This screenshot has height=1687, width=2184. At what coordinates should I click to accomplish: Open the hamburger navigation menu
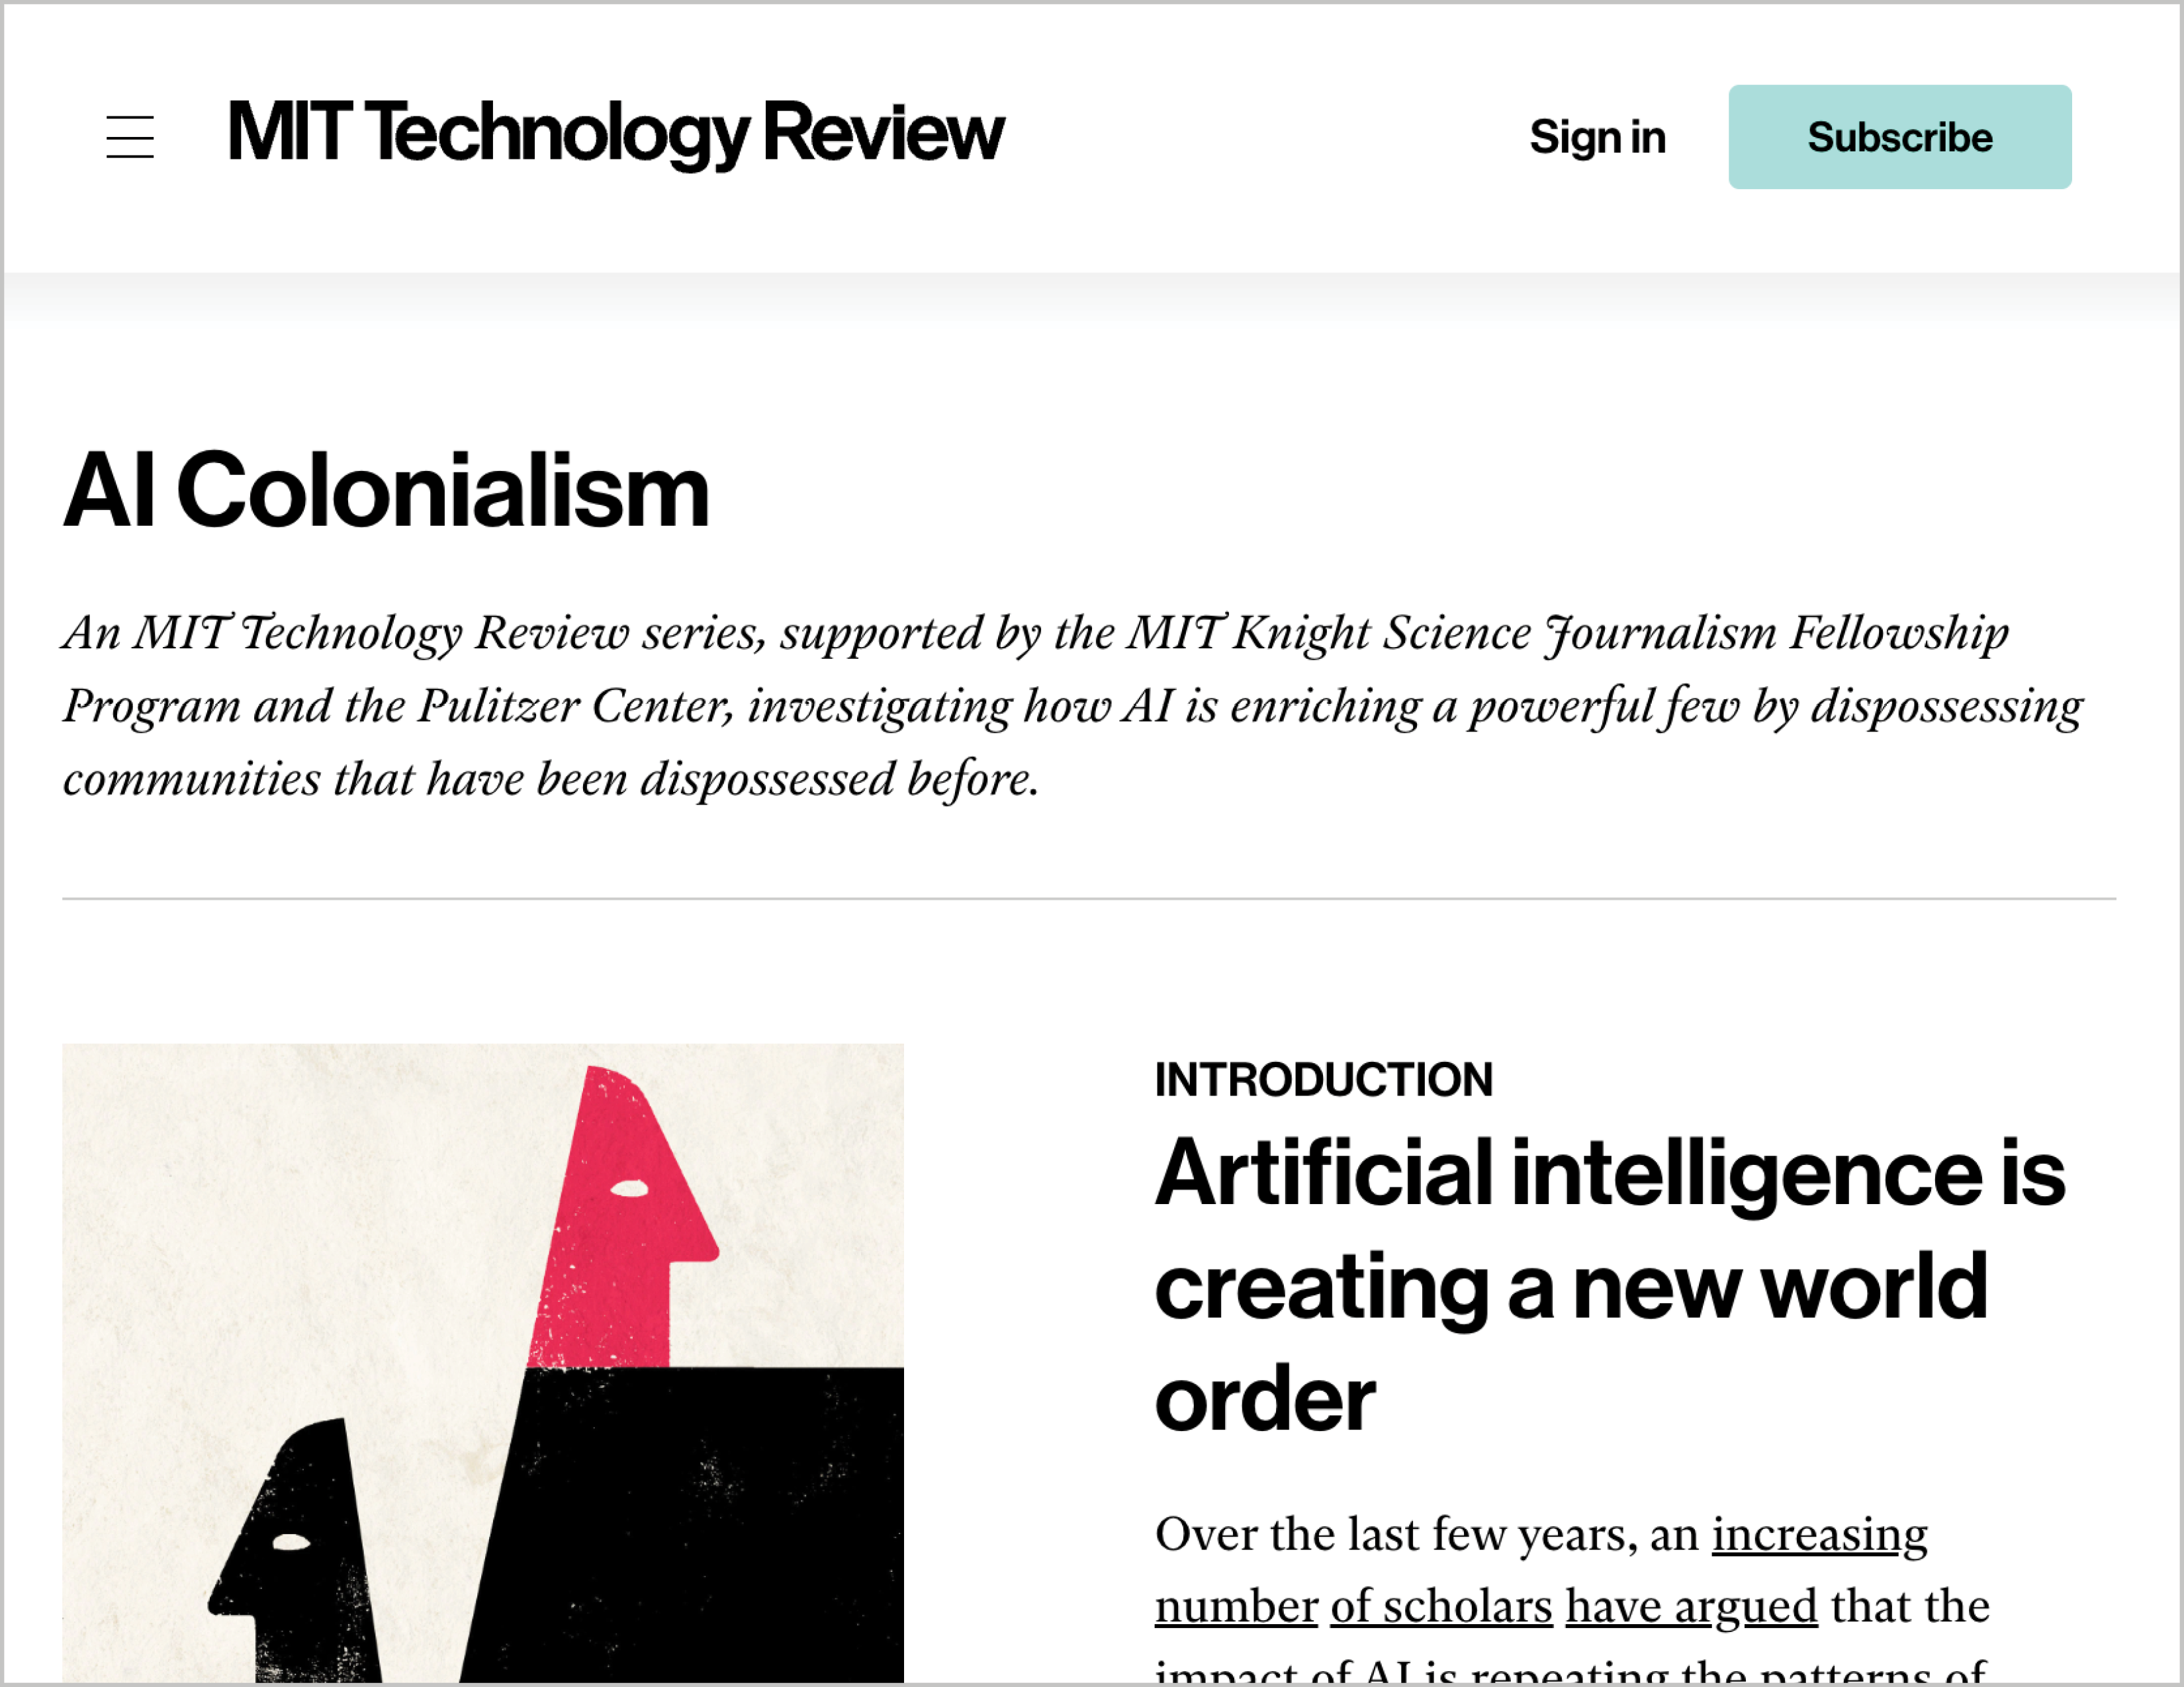[x=130, y=137]
